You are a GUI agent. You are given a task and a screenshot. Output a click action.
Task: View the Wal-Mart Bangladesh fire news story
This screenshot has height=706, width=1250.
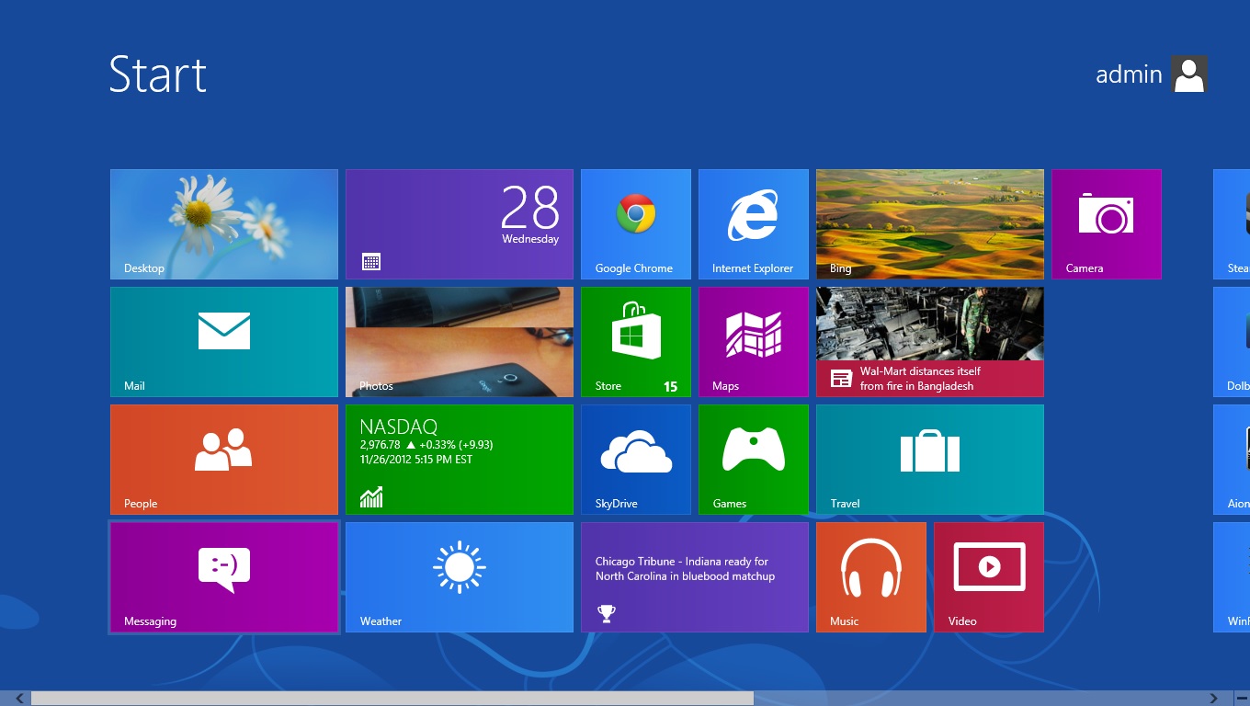tap(929, 341)
